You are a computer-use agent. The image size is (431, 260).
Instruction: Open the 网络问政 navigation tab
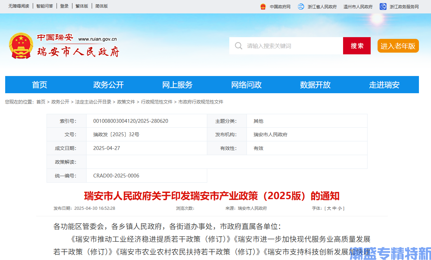247,85
